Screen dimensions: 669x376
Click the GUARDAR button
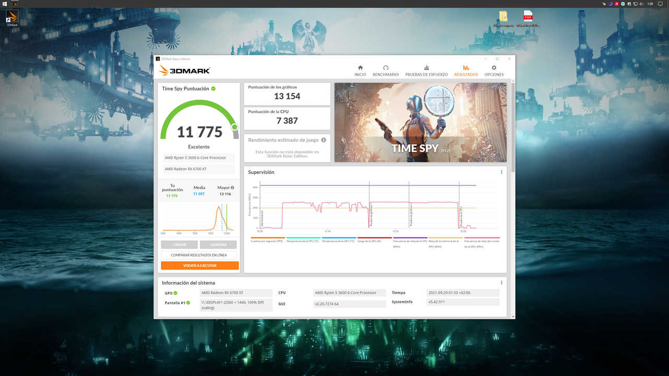coord(218,244)
